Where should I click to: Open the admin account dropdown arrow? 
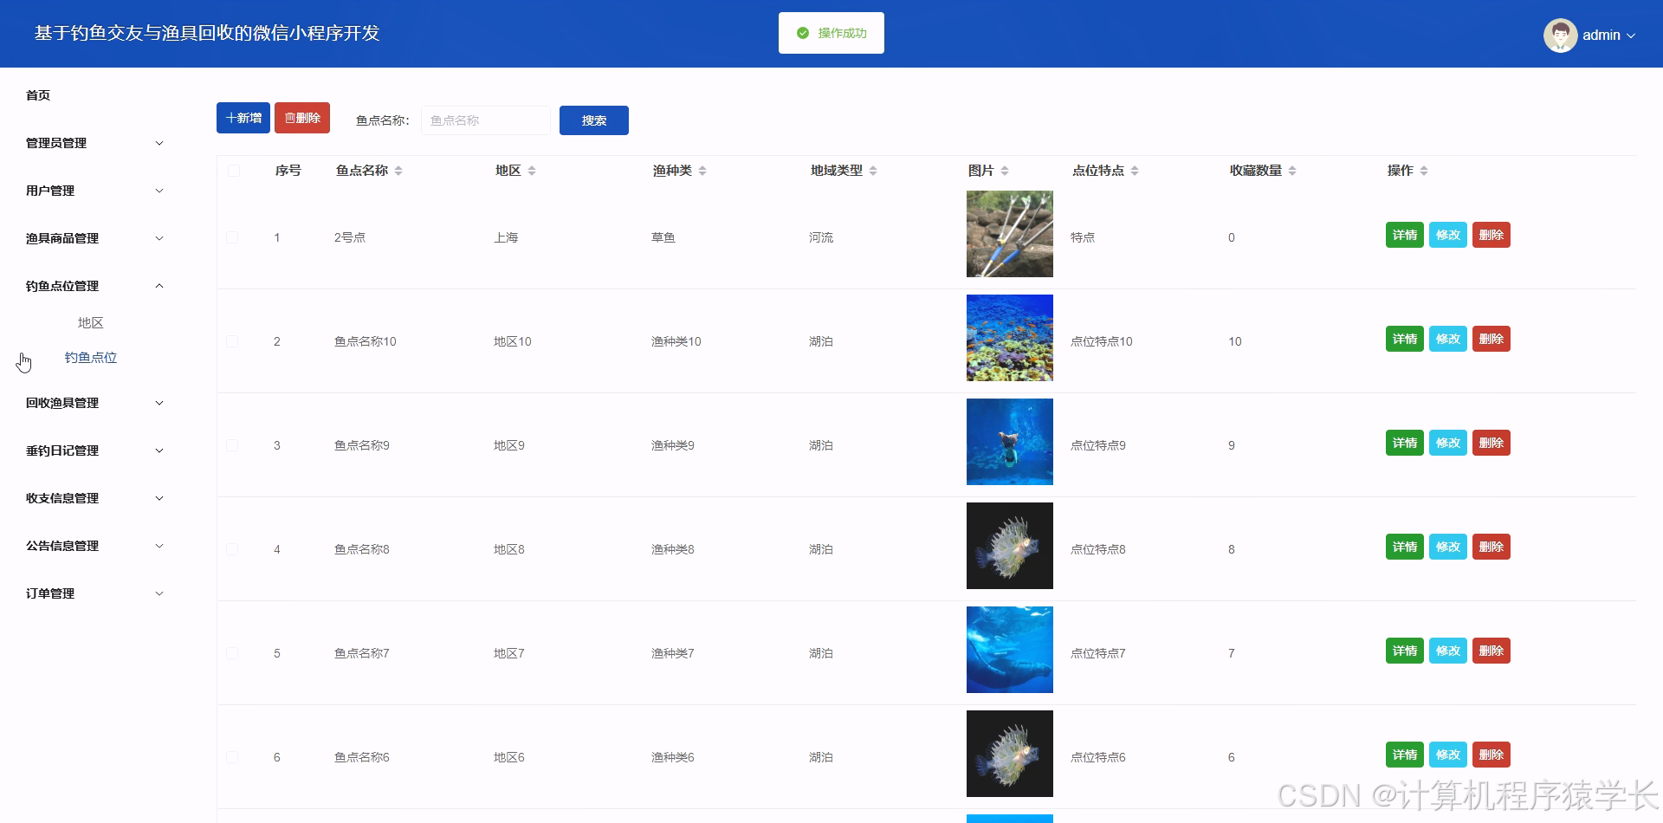1631,36
